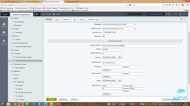The image size is (190, 106).
Task: Collapse the Типы инфоблоков tree node
Action: pyautogui.click(x=12, y=82)
